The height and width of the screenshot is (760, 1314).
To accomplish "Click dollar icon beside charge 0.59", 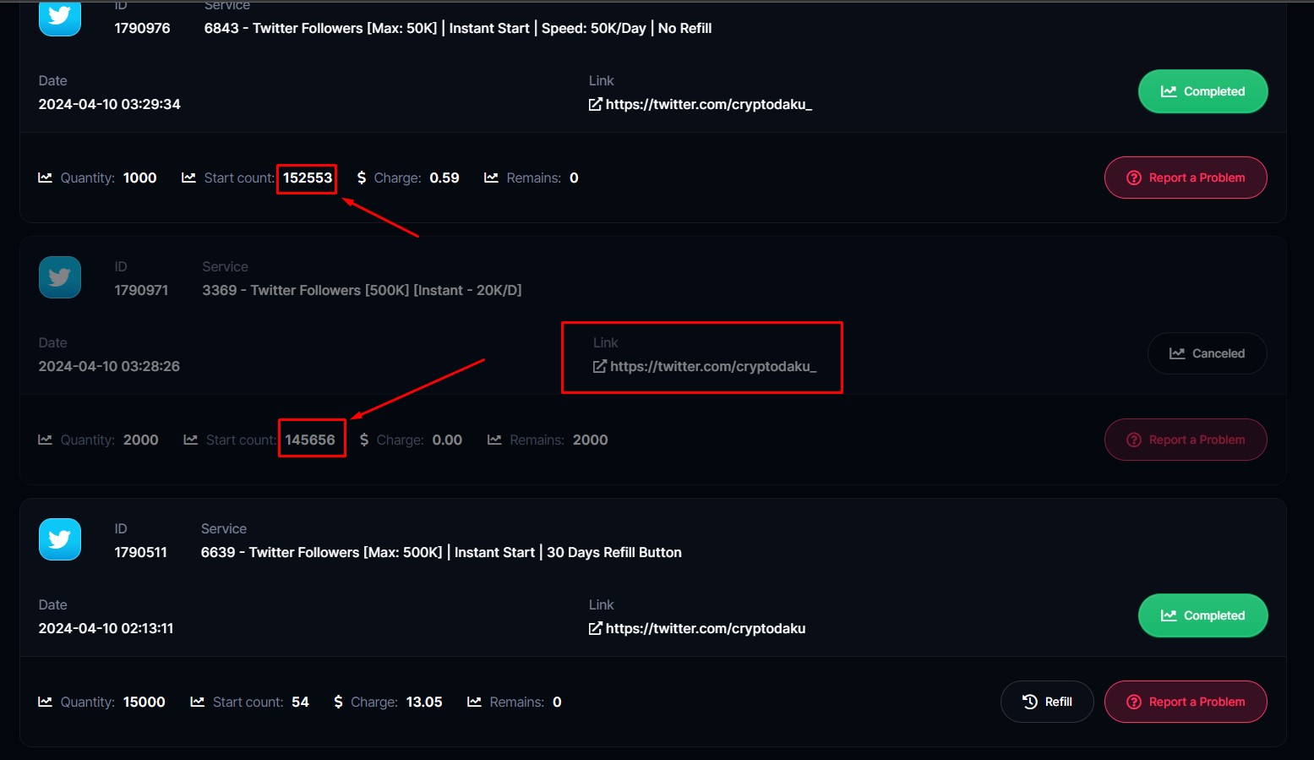I will coord(362,178).
